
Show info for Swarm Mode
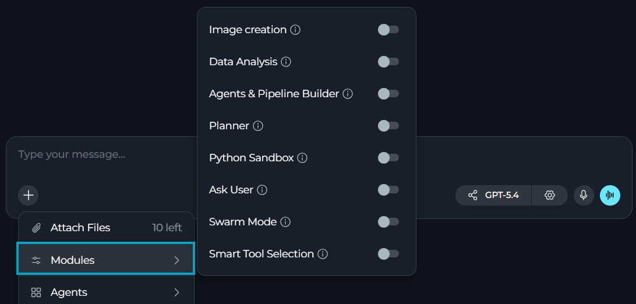[x=285, y=222]
